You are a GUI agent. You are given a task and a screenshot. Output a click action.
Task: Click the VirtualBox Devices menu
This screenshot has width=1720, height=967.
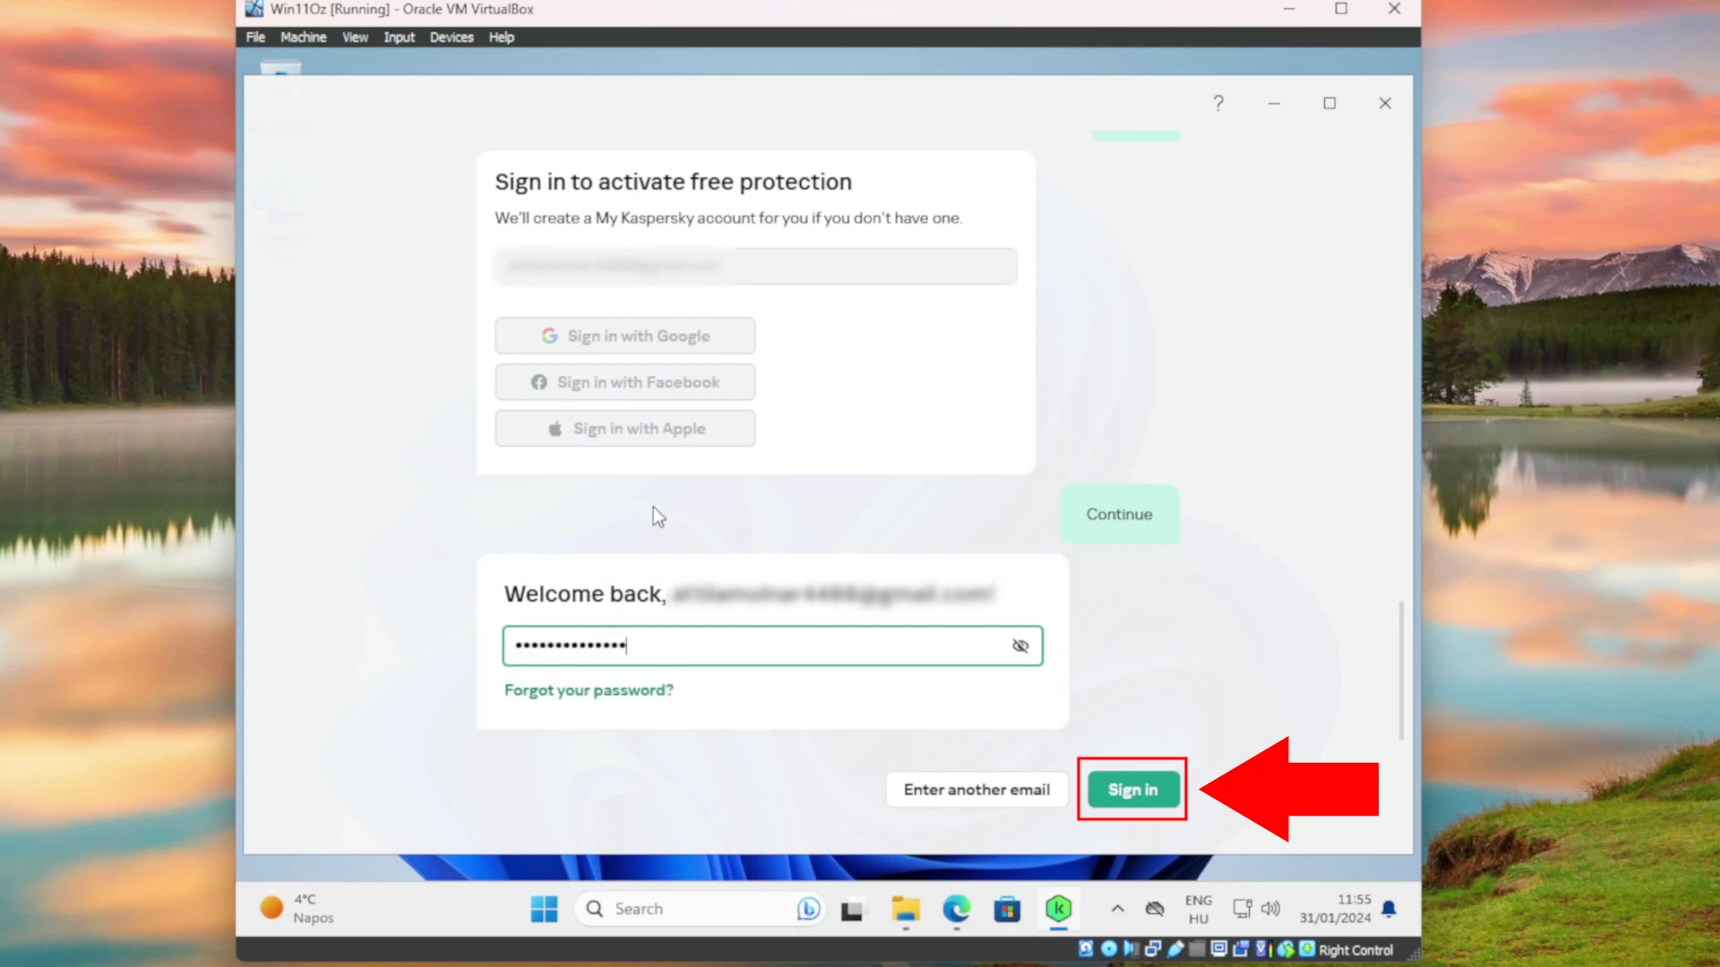pyautogui.click(x=451, y=37)
